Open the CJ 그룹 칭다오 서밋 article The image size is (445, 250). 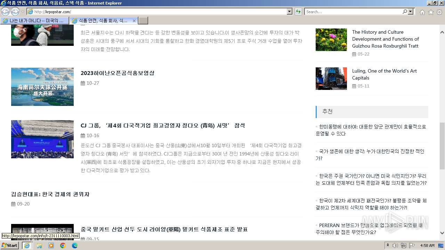(x=163, y=125)
